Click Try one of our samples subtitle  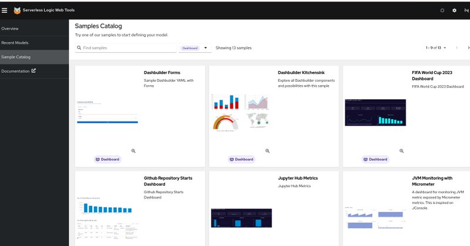[x=122, y=35]
